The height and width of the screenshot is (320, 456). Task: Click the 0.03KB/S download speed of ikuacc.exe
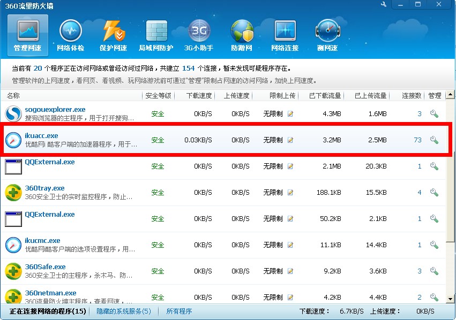coord(198,140)
